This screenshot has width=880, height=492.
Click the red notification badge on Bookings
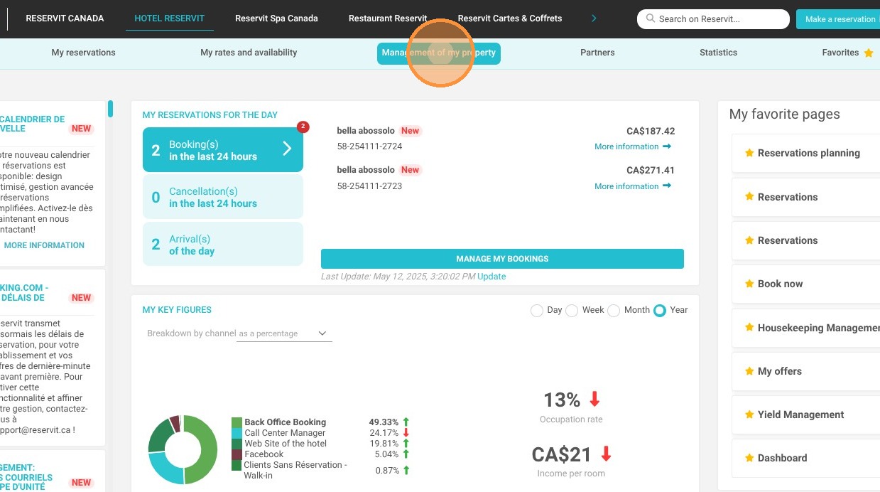(x=303, y=127)
